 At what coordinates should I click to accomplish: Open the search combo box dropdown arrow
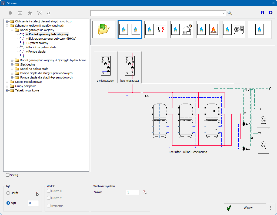224,13
